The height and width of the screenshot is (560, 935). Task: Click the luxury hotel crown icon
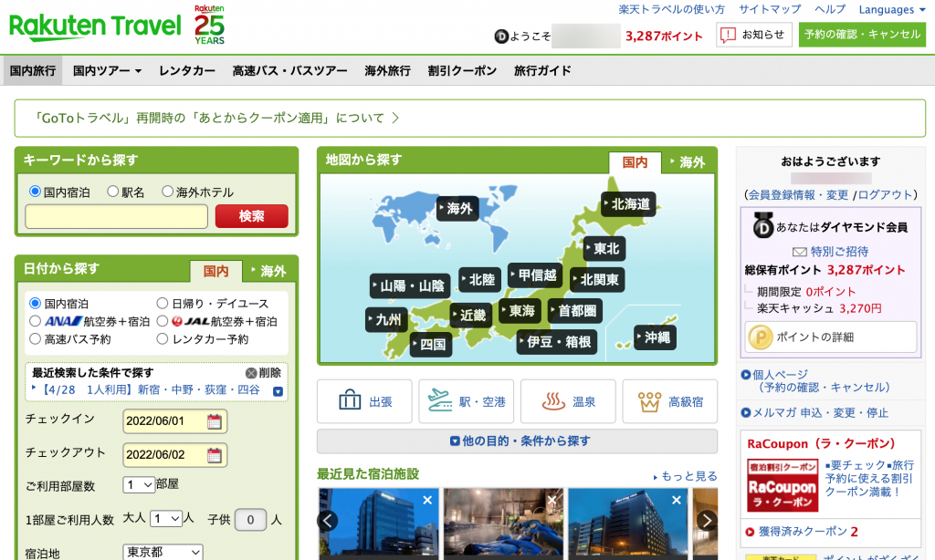(649, 401)
